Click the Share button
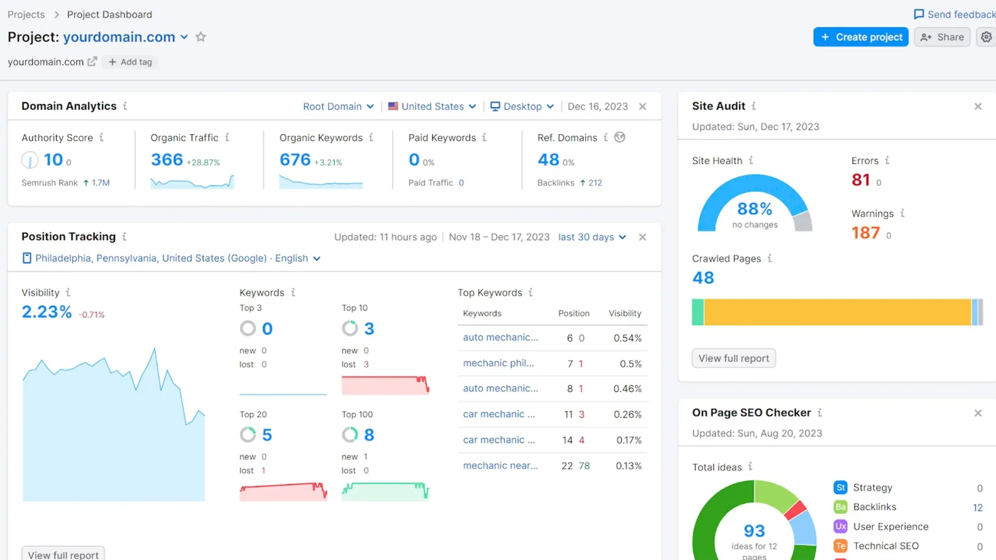This screenshot has width=996, height=560. point(942,37)
